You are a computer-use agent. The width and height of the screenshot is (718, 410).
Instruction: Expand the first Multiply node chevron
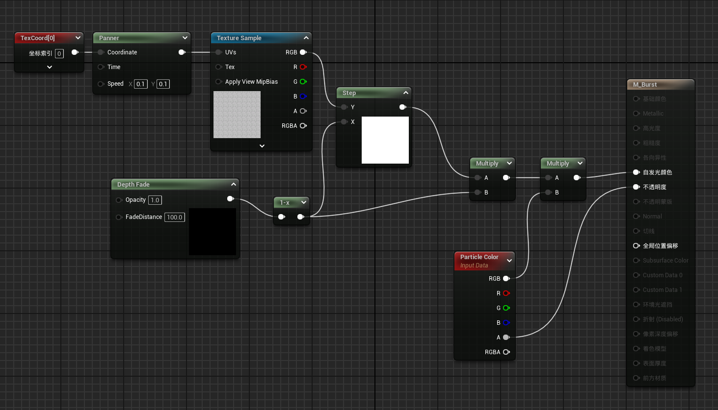[509, 163]
